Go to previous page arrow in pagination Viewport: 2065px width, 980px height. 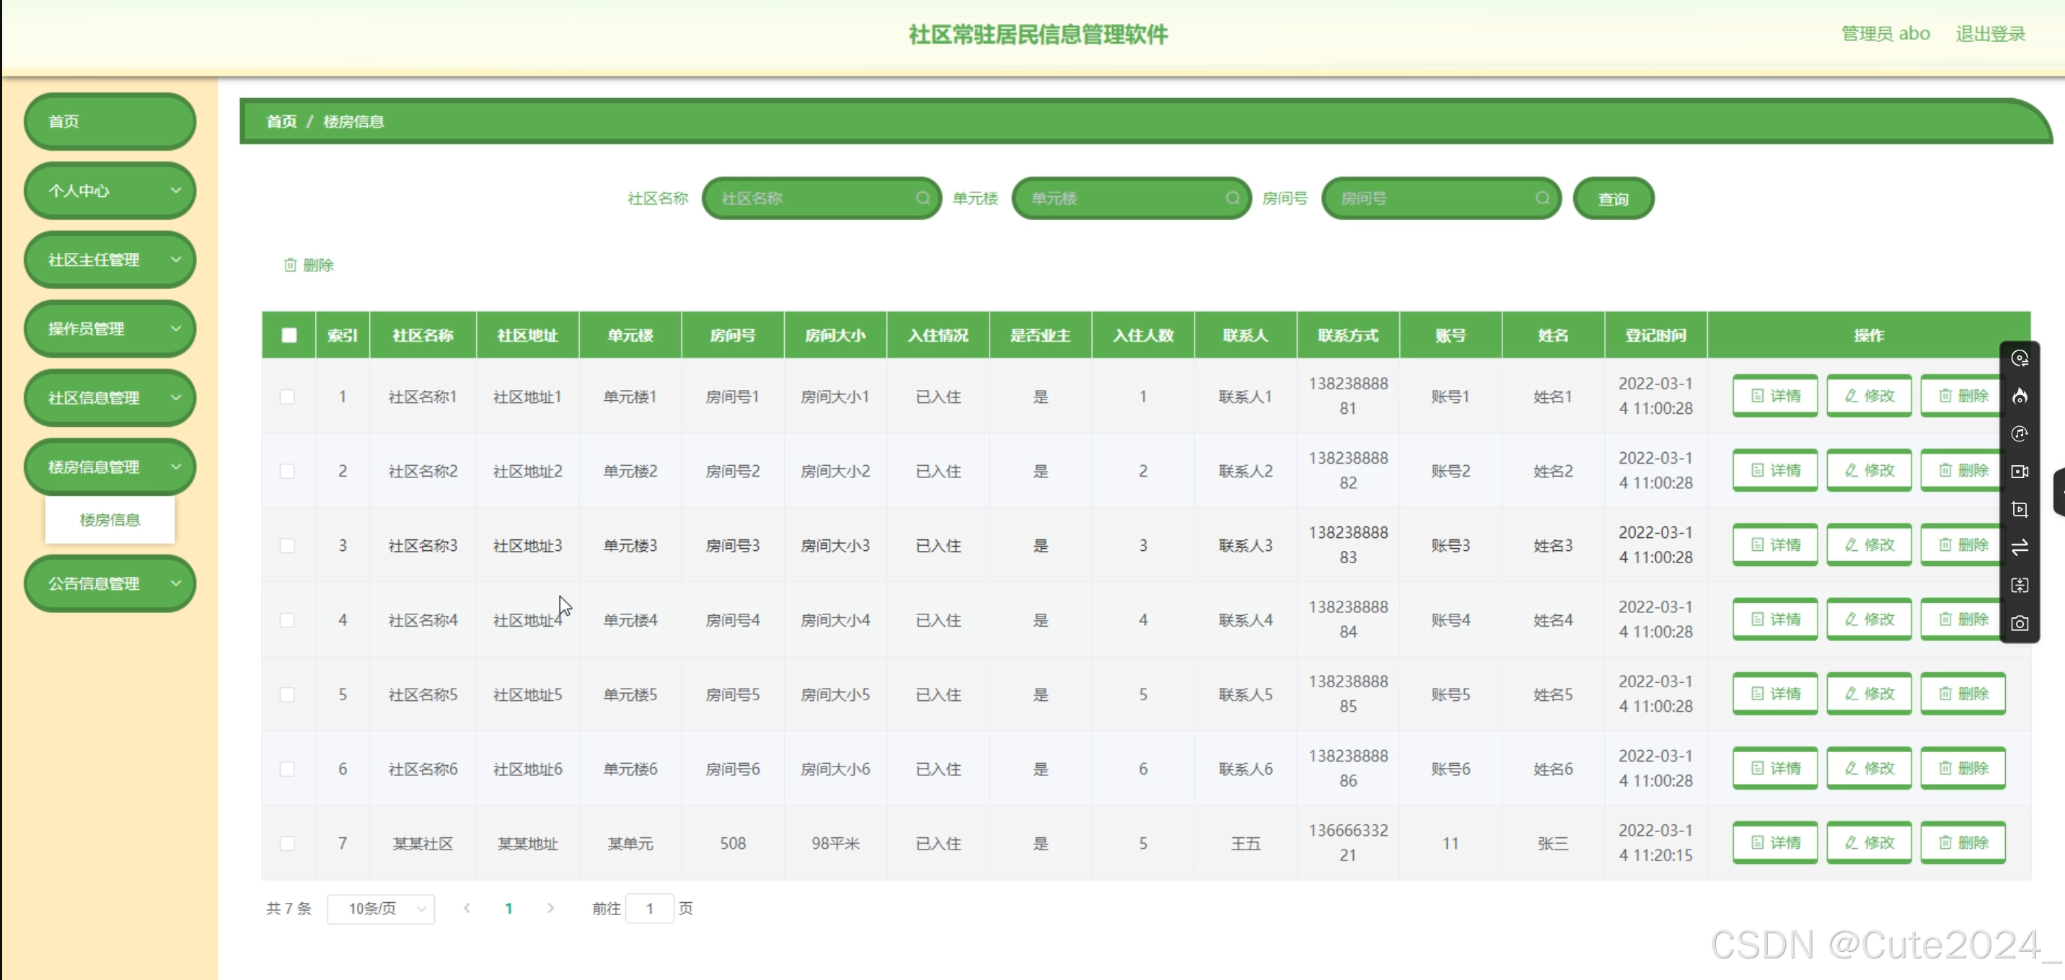[467, 908]
